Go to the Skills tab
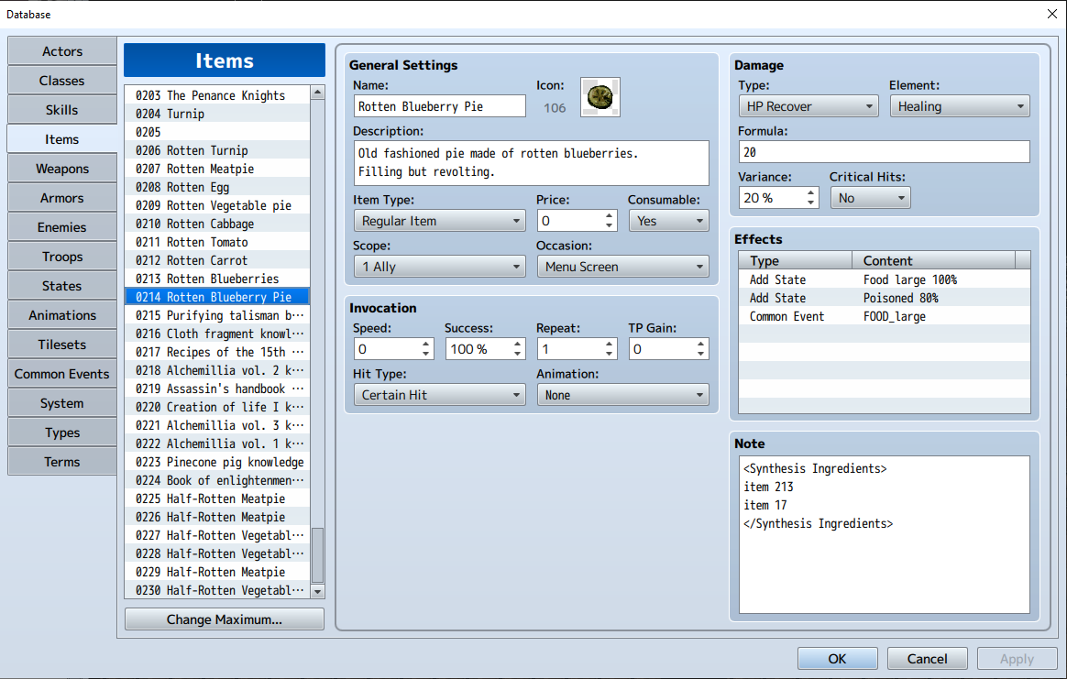This screenshot has width=1067, height=679. coord(62,110)
